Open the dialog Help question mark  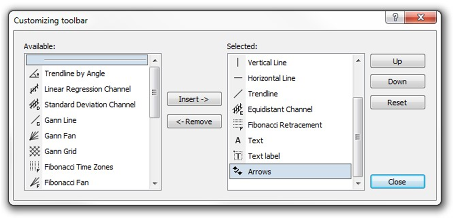pos(394,19)
